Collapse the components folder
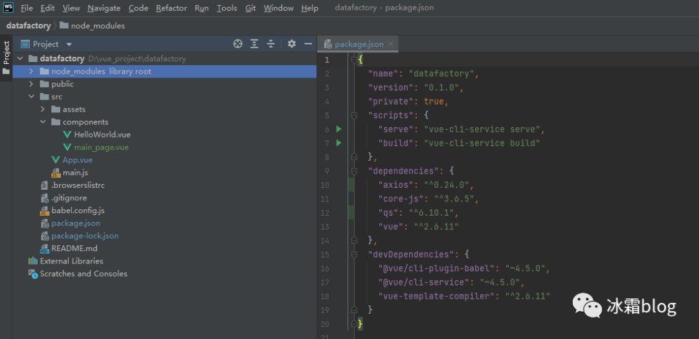Viewport: 699px width, 339px height. (x=43, y=122)
